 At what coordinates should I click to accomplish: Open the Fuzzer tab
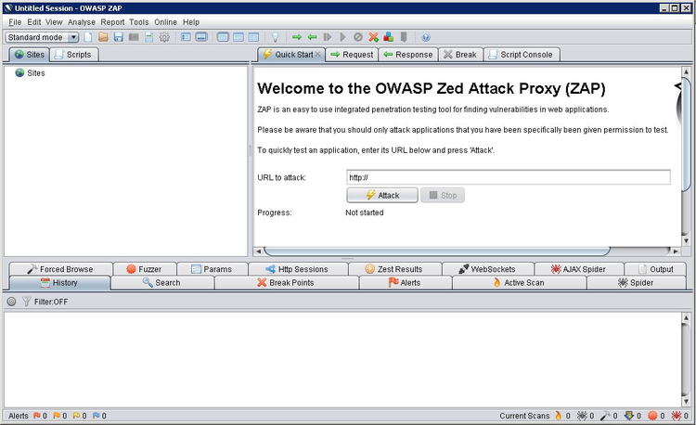pos(145,269)
